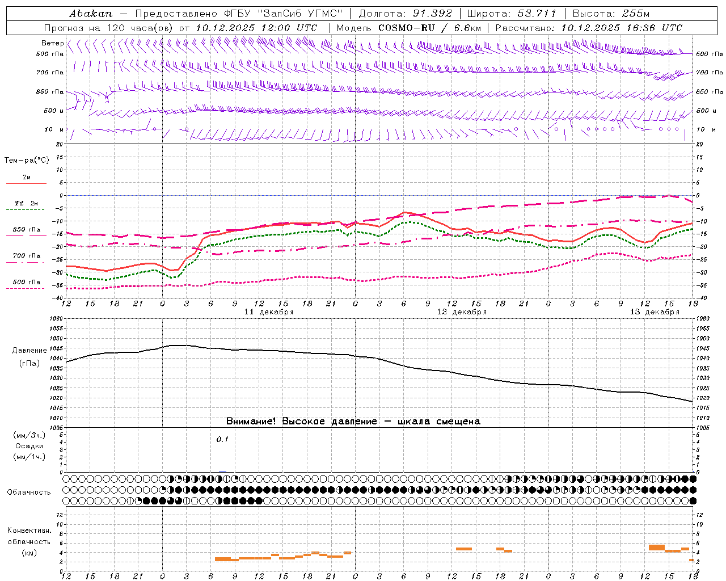Click the "(мм/1ч.)" unit label
726x581 pixels.
click(29, 457)
